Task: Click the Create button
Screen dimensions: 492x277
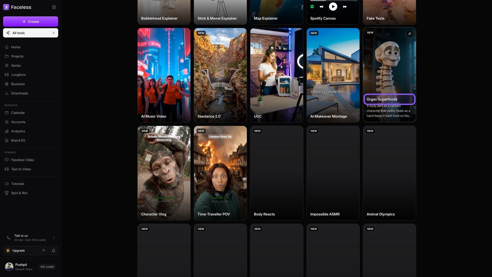Action: click(30, 22)
